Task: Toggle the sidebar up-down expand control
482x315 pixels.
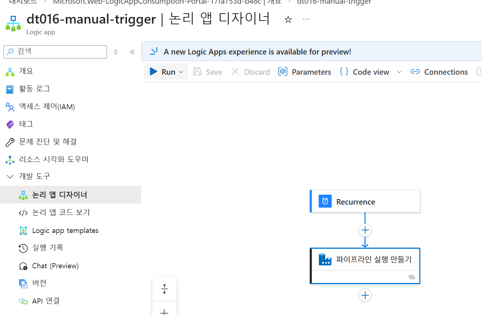Action: [116, 52]
